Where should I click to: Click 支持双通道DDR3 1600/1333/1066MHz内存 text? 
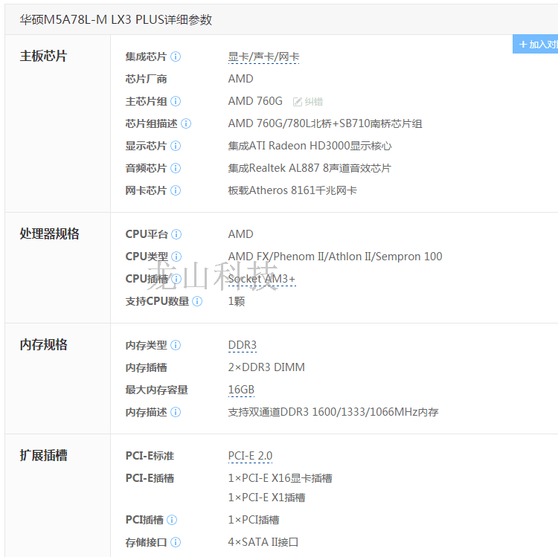333,412
